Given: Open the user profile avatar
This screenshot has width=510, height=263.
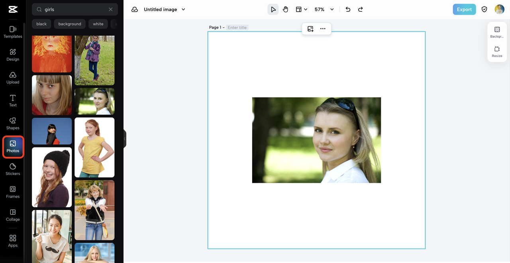Looking at the screenshot, I should coord(499,9).
